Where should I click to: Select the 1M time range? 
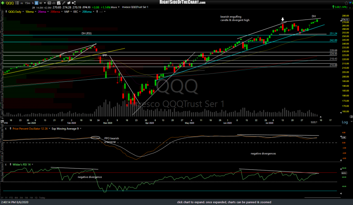click(x=26, y=198)
